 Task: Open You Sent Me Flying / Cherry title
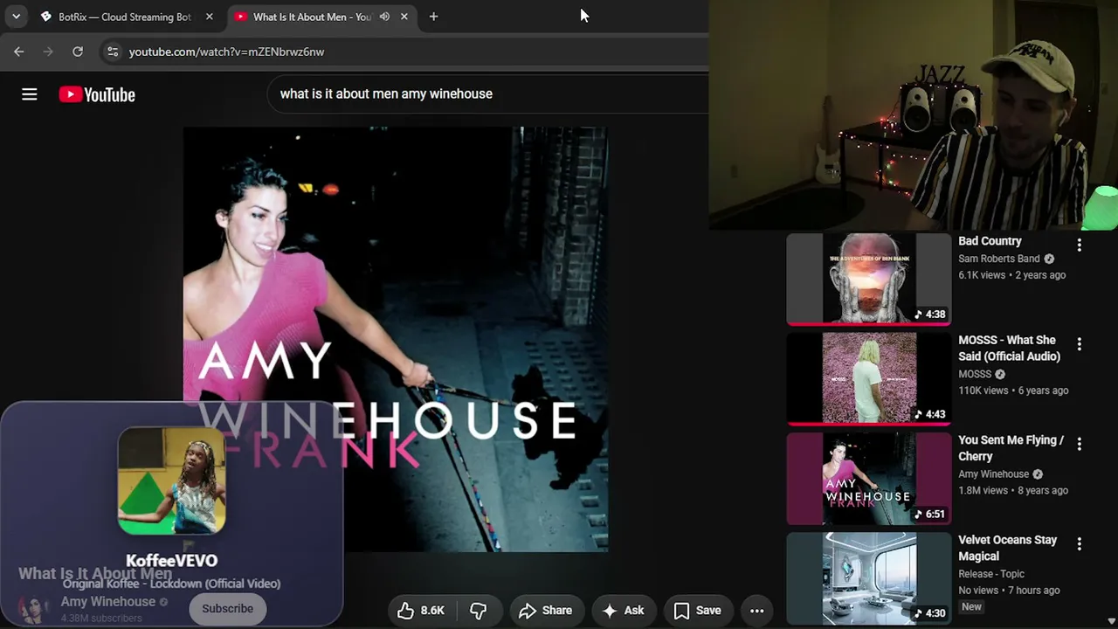pos(1011,448)
